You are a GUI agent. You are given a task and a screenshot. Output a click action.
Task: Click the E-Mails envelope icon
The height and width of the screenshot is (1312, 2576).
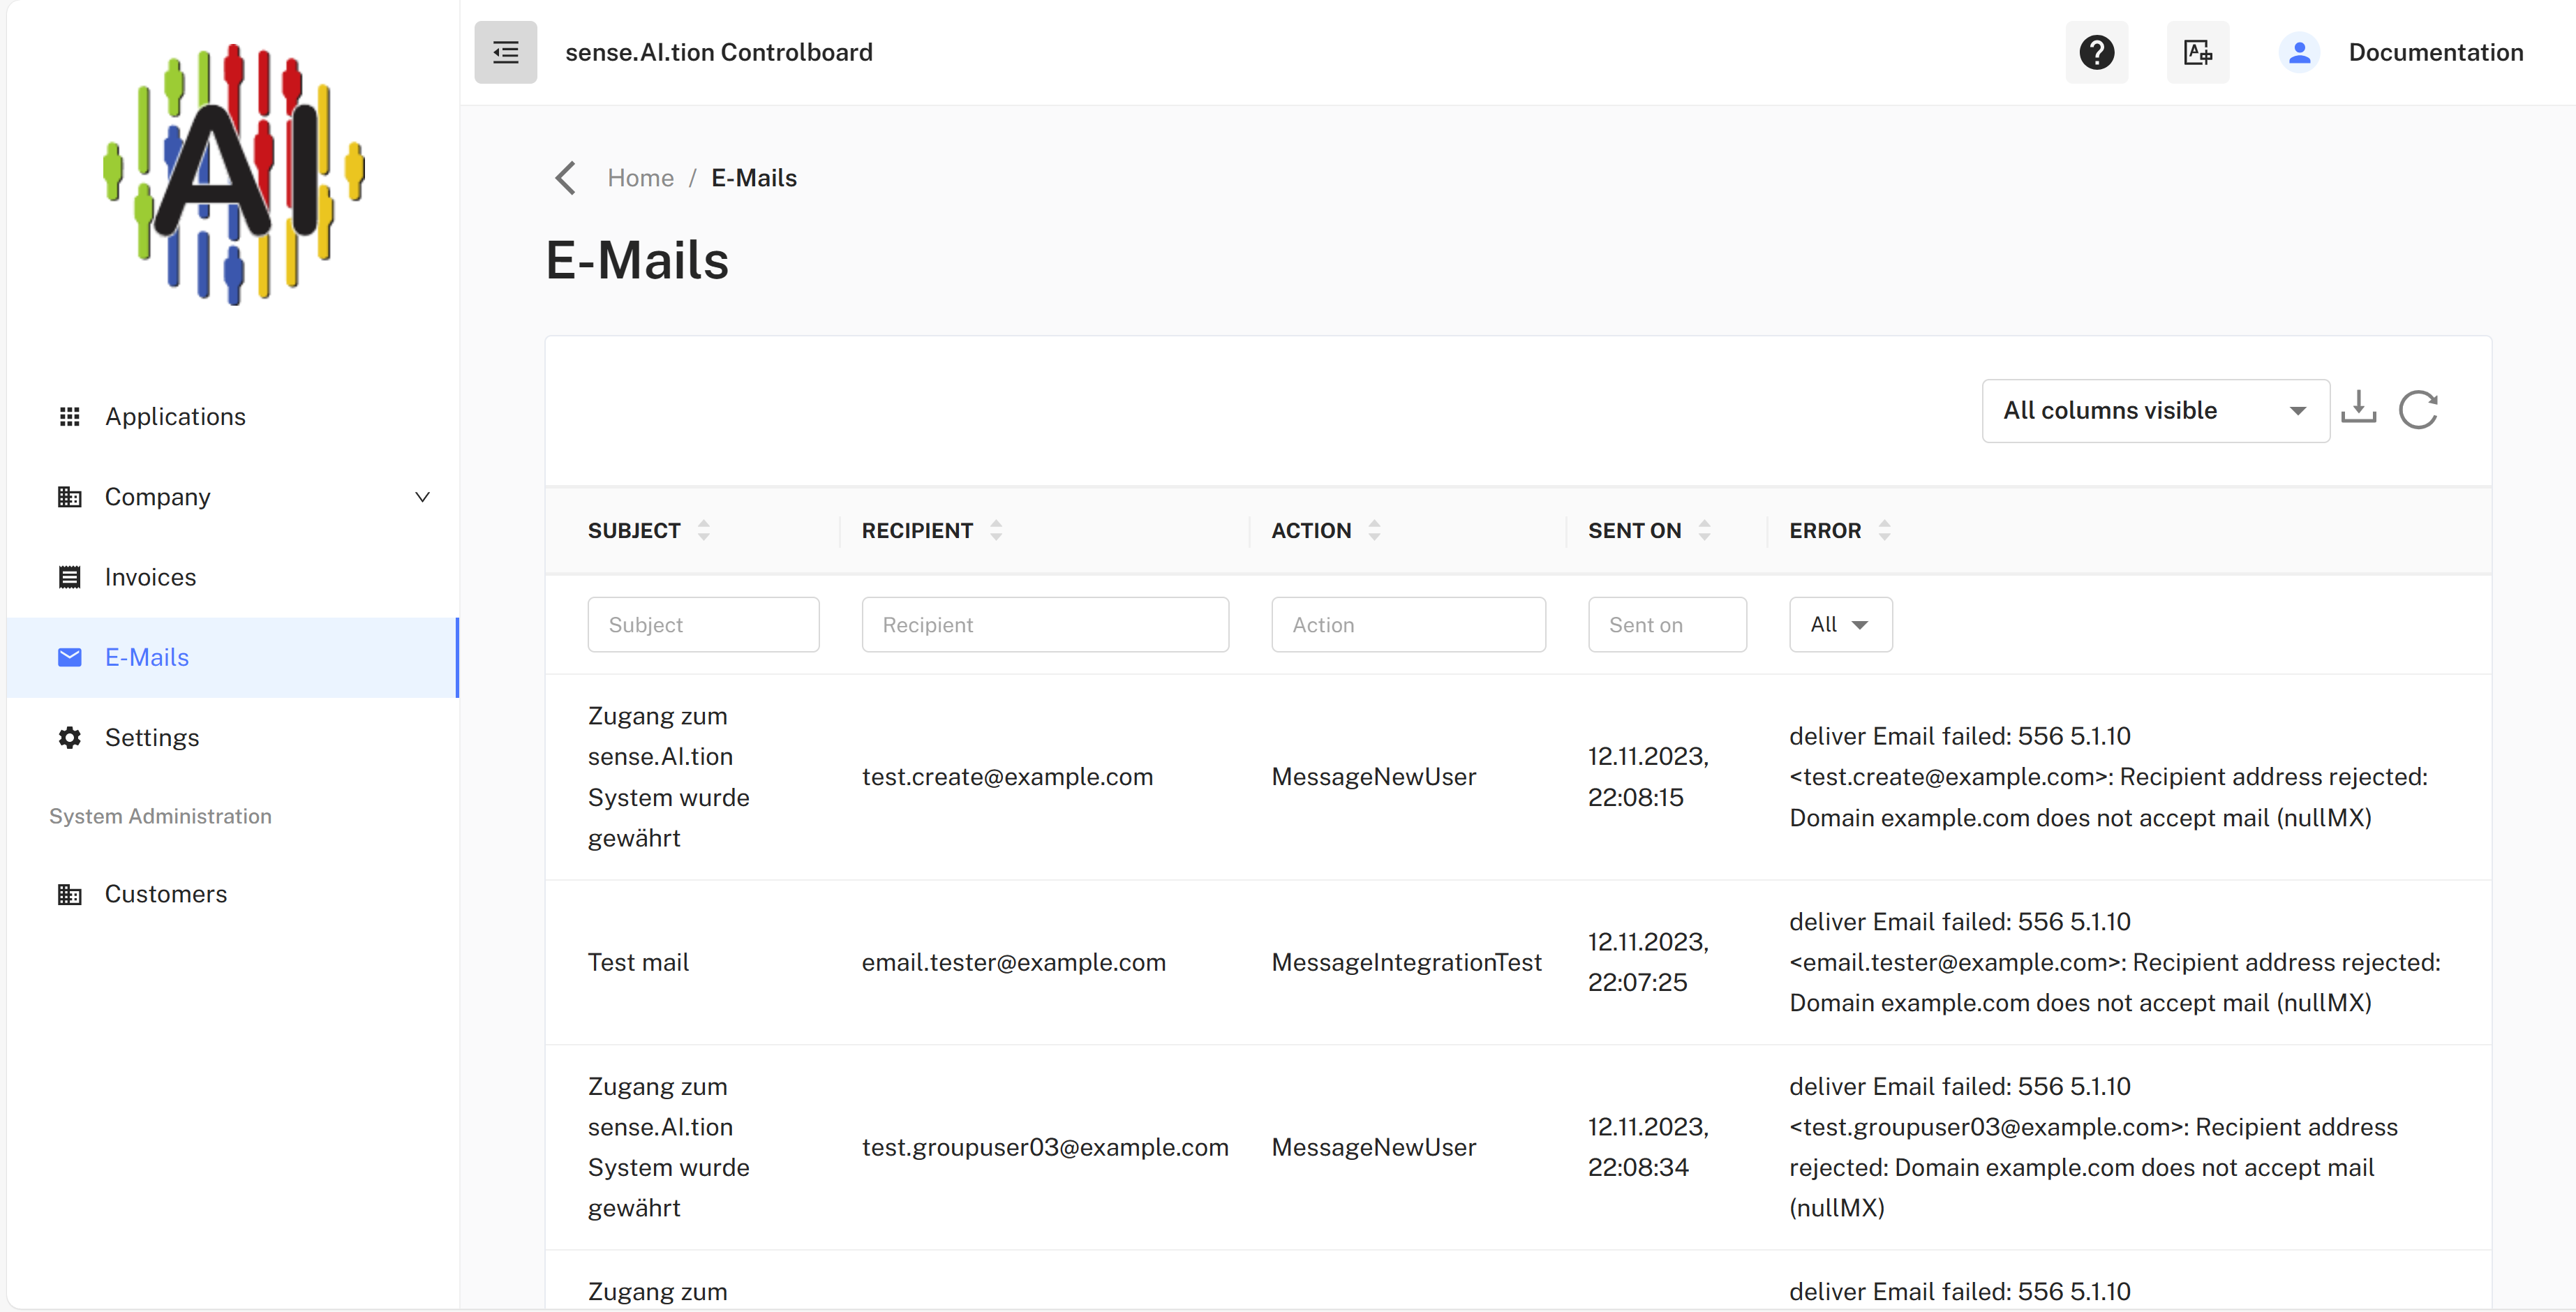[x=69, y=657]
